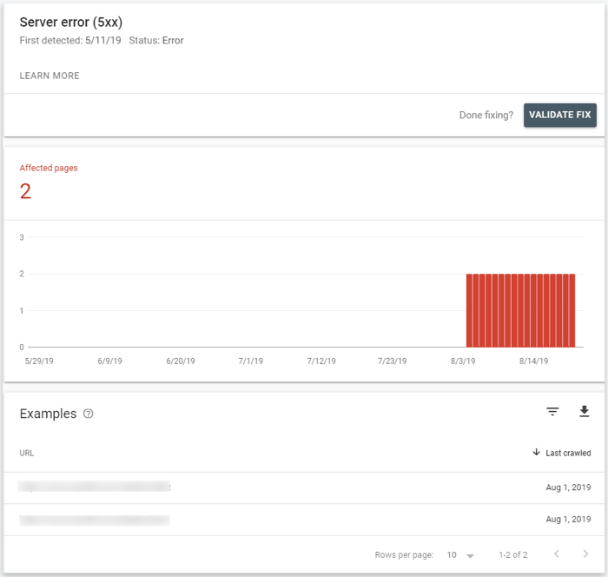The width and height of the screenshot is (608, 577).
Task: Click the Aug 1, 2019 date in first row
Action: [x=568, y=488]
